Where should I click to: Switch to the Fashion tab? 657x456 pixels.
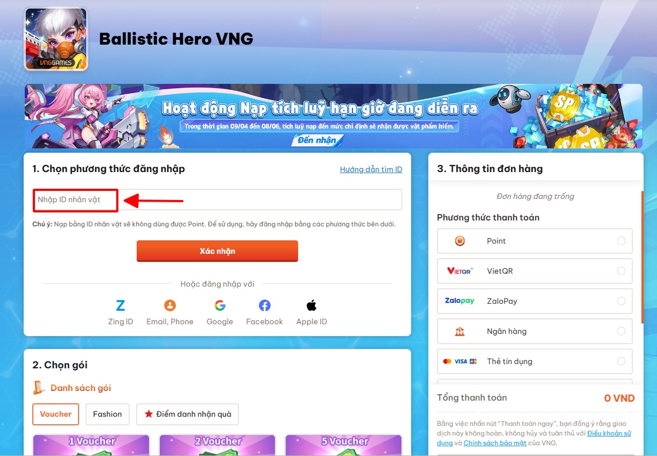pos(108,414)
